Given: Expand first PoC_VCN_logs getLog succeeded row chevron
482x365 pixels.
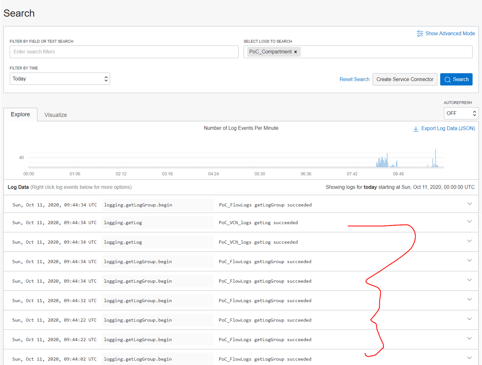Looking at the screenshot, I should 469,222.
